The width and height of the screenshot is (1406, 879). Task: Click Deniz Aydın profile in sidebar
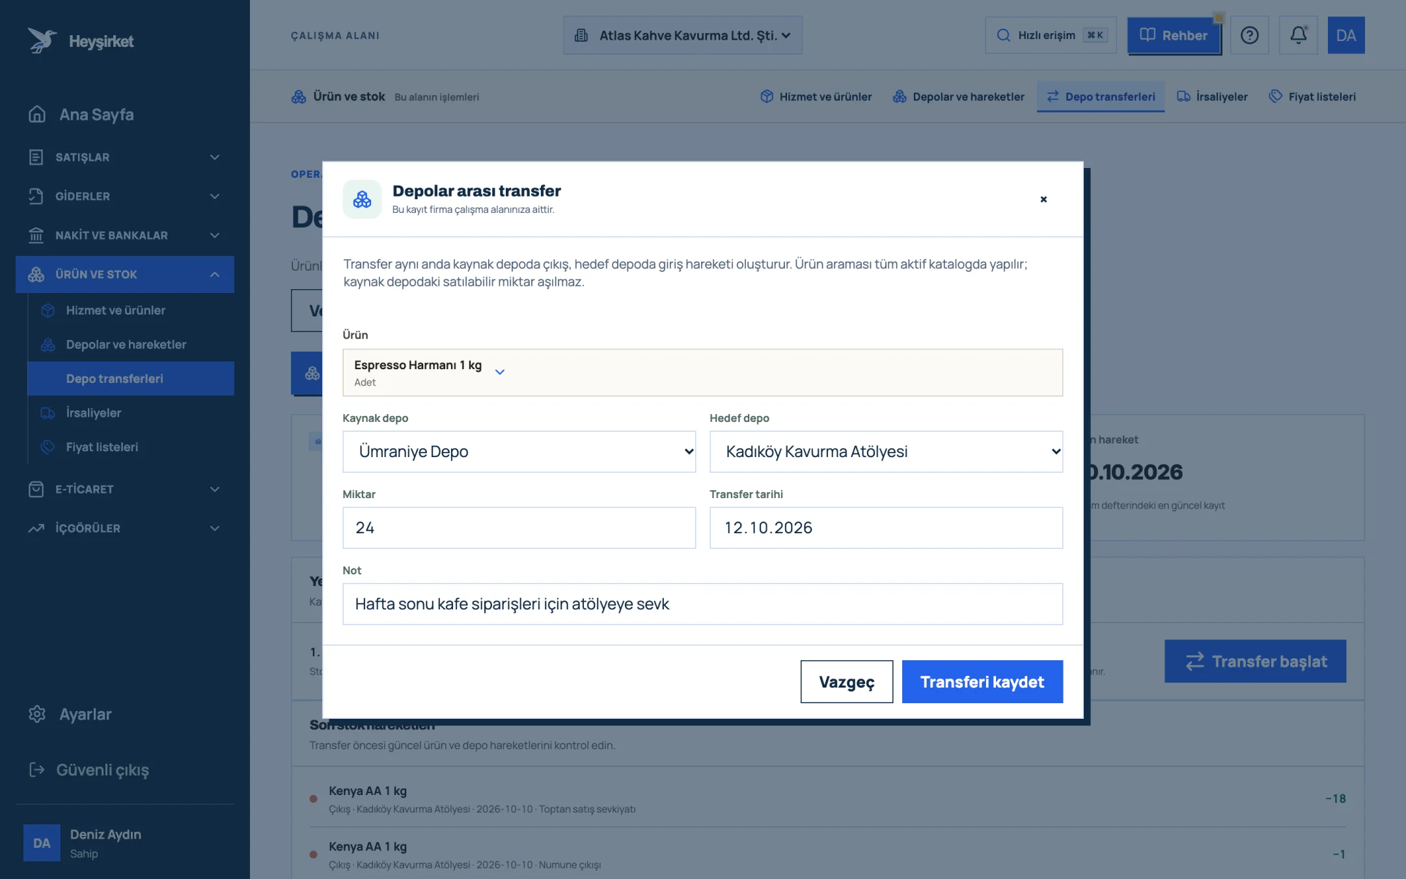pyautogui.click(x=125, y=843)
